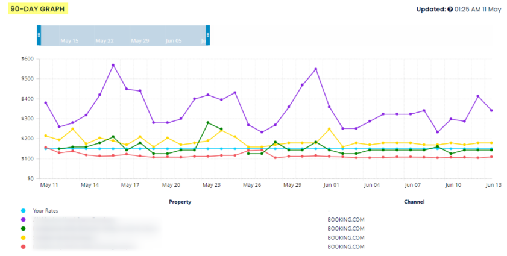Click the yellow line peak at Jun 01
This screenshot has width=507, height=256.
coord(329,129)
